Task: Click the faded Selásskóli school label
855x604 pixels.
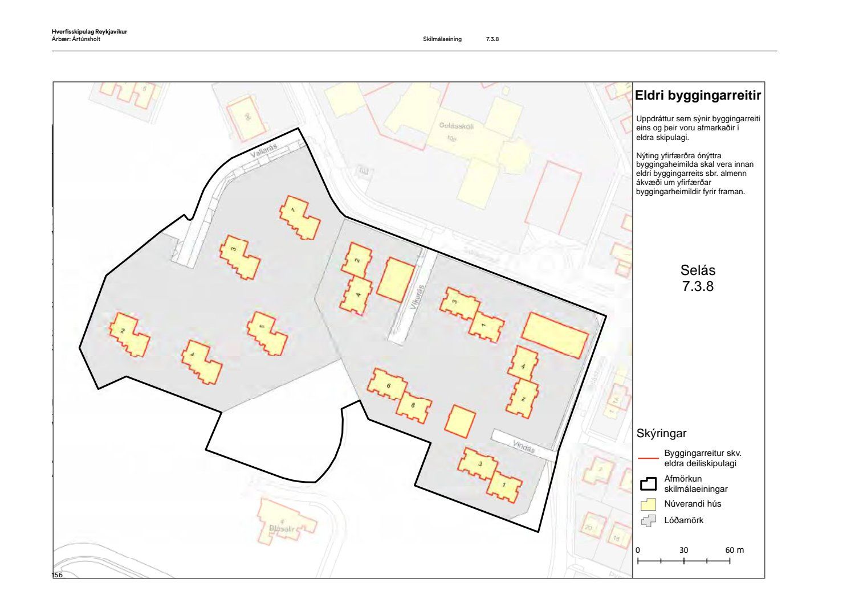Action: tap(456, 126)
